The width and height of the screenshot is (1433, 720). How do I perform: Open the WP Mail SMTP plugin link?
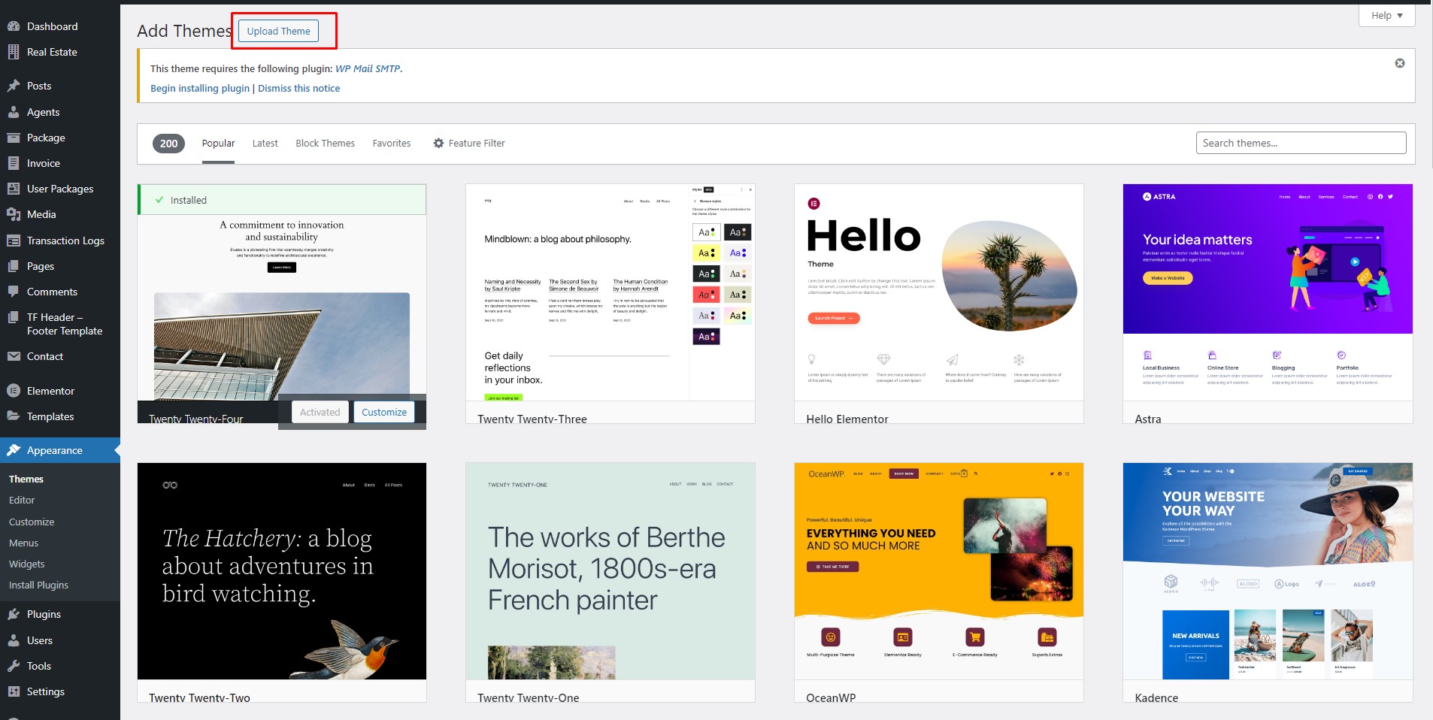pos(368,68)
